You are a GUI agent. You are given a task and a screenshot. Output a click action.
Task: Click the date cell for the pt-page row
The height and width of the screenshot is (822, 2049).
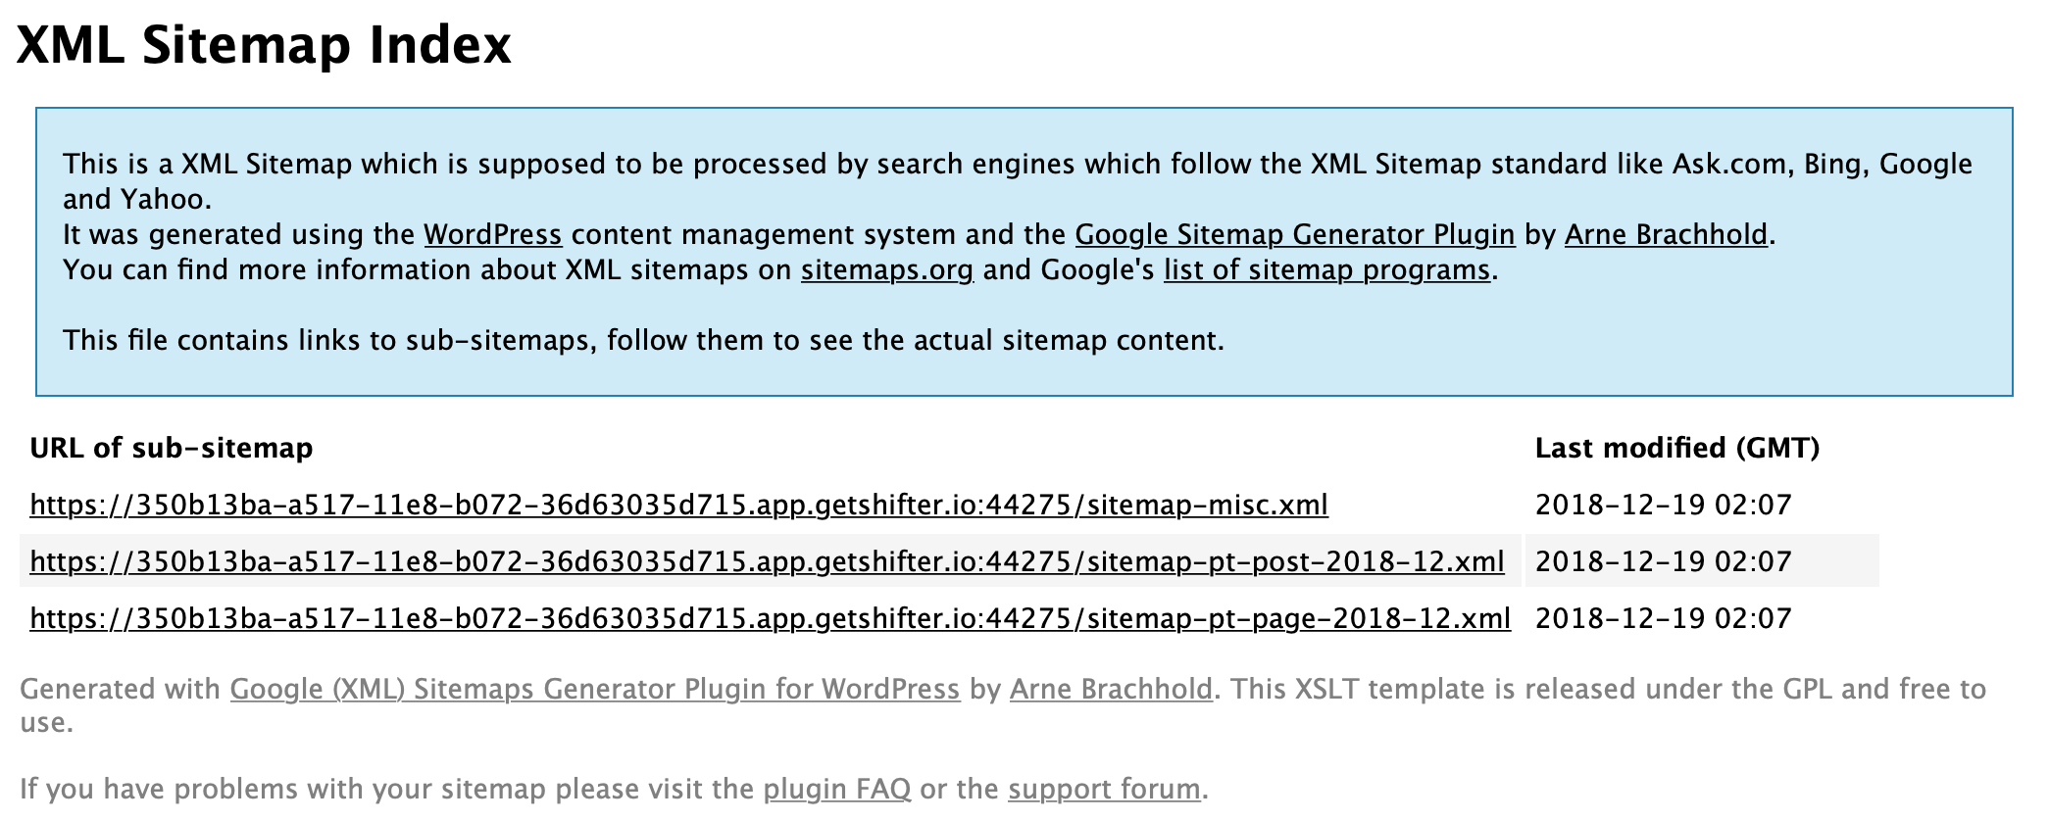(1663, 618)
